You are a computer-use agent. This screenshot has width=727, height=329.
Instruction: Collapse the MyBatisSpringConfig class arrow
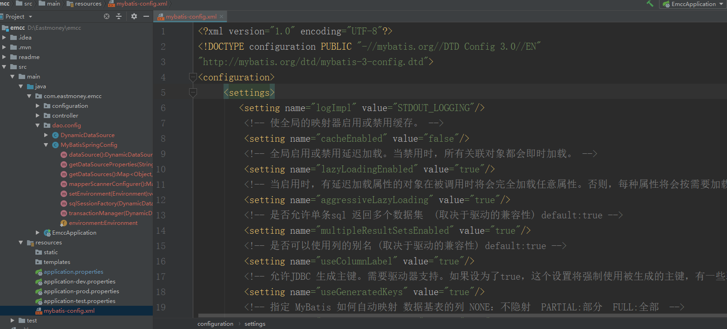pyautogui.click(x=46, y=145)
